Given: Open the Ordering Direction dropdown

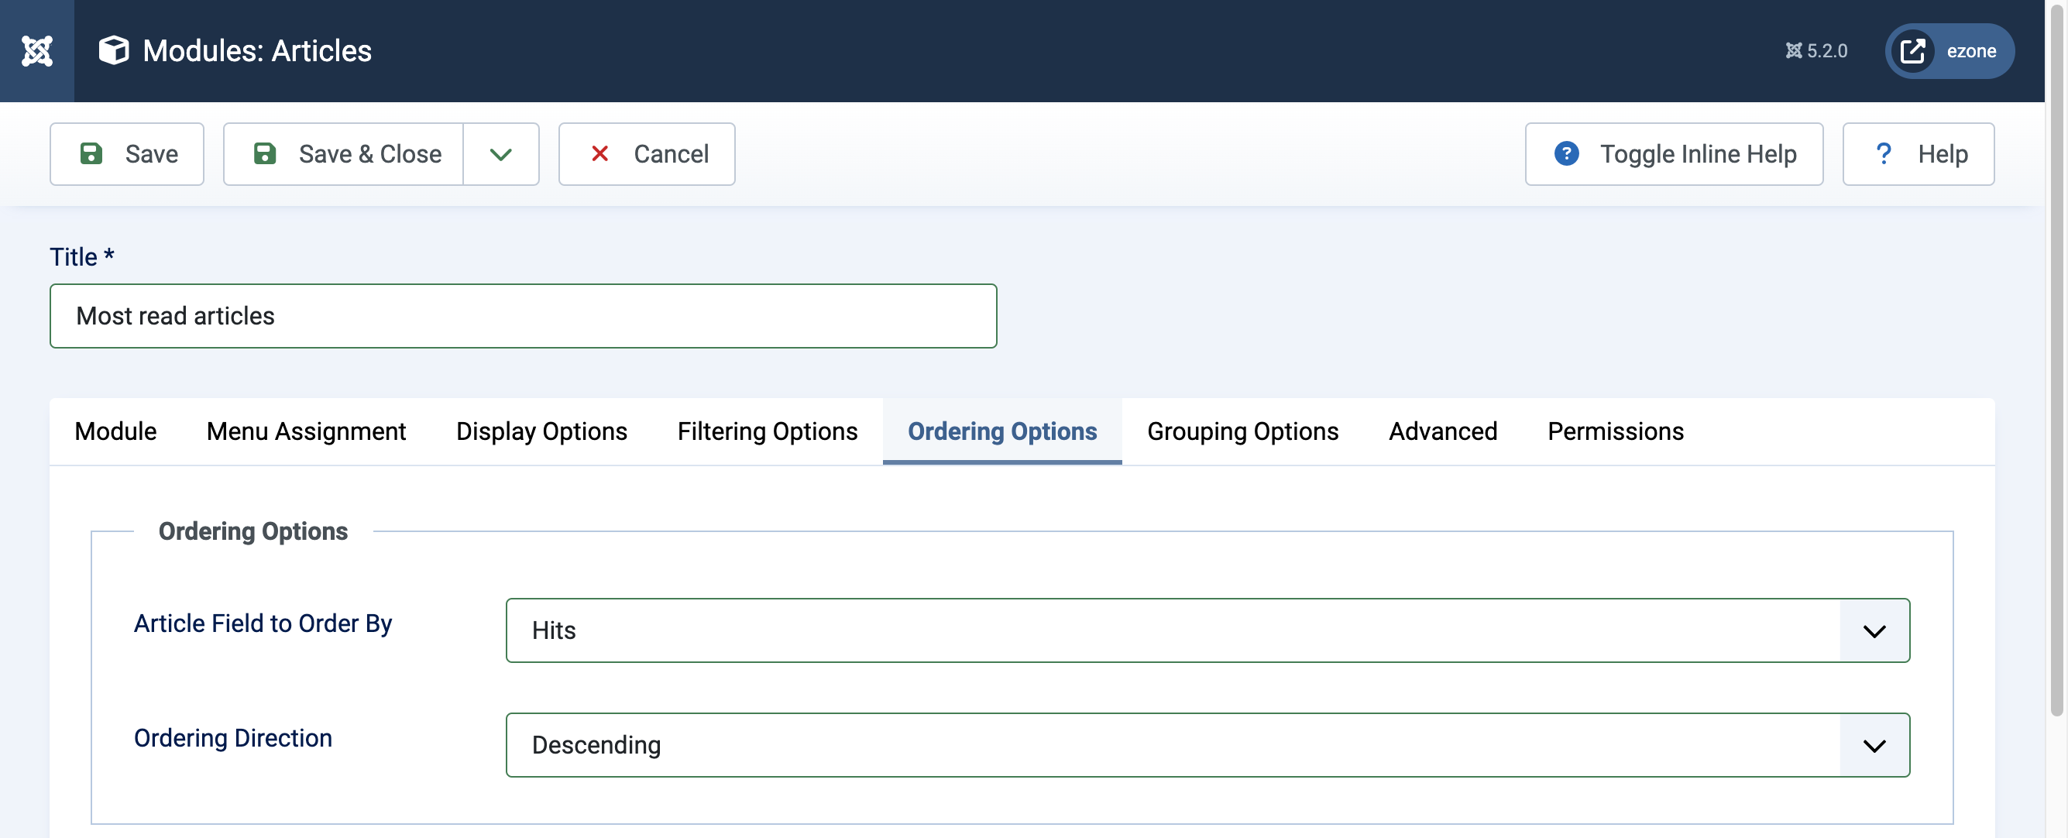Looking at the screenshot, I should pos(1874,745).
